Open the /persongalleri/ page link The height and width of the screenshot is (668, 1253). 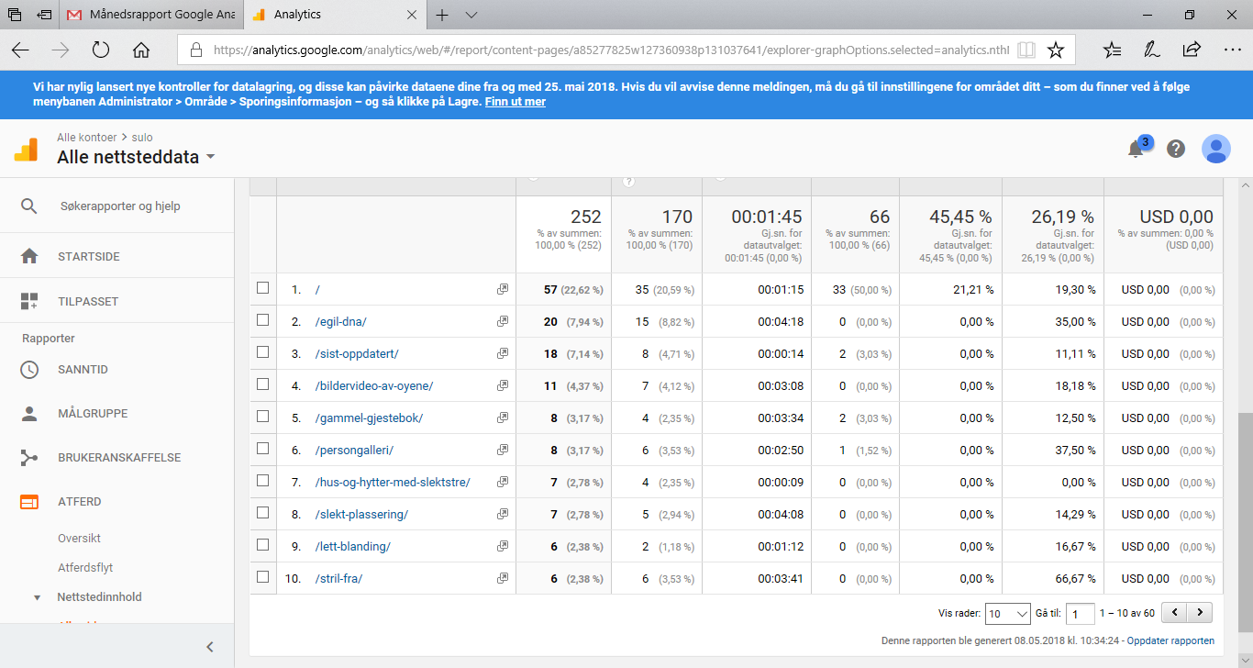(354, 451)
